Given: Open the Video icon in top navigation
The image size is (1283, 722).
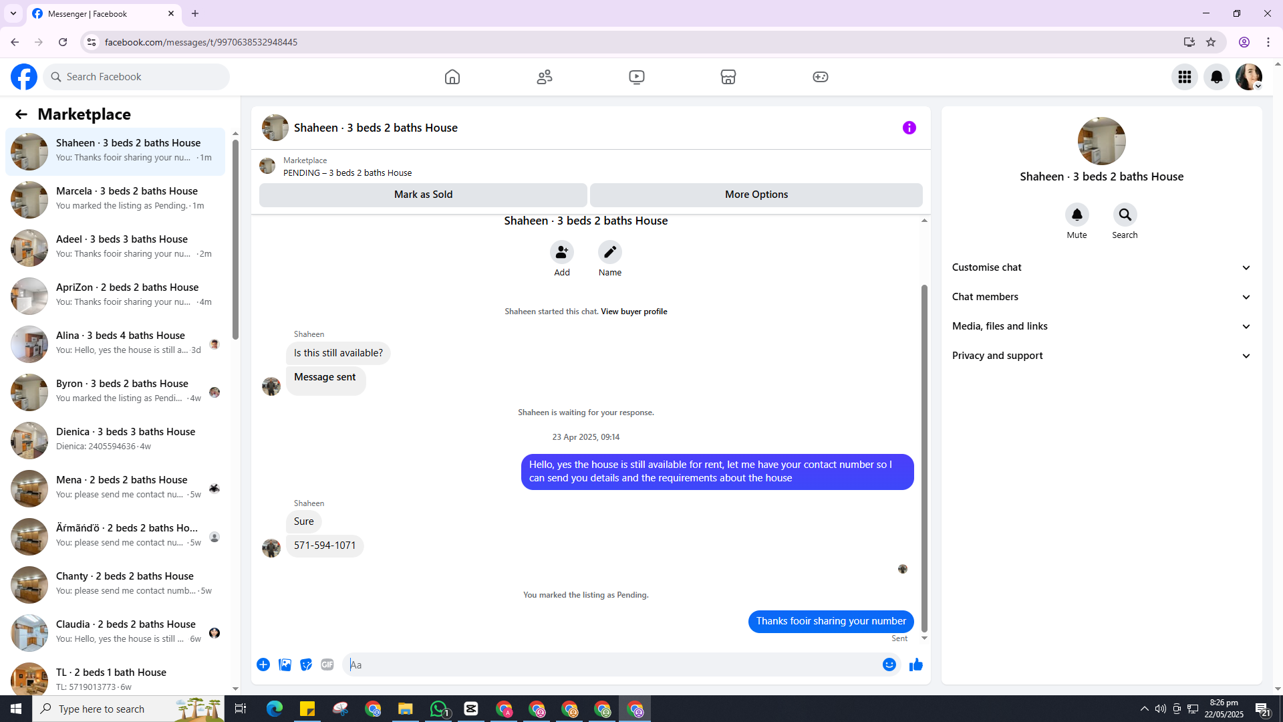Looking at the screenshot, I should click(x=637, y=77).
